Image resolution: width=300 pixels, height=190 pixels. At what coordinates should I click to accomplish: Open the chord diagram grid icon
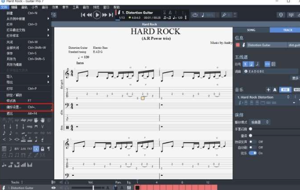(x=4, y=149)
